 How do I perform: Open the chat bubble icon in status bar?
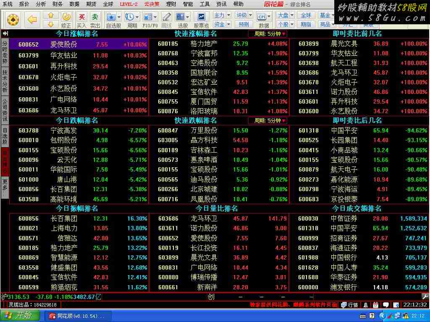(385, 305)
